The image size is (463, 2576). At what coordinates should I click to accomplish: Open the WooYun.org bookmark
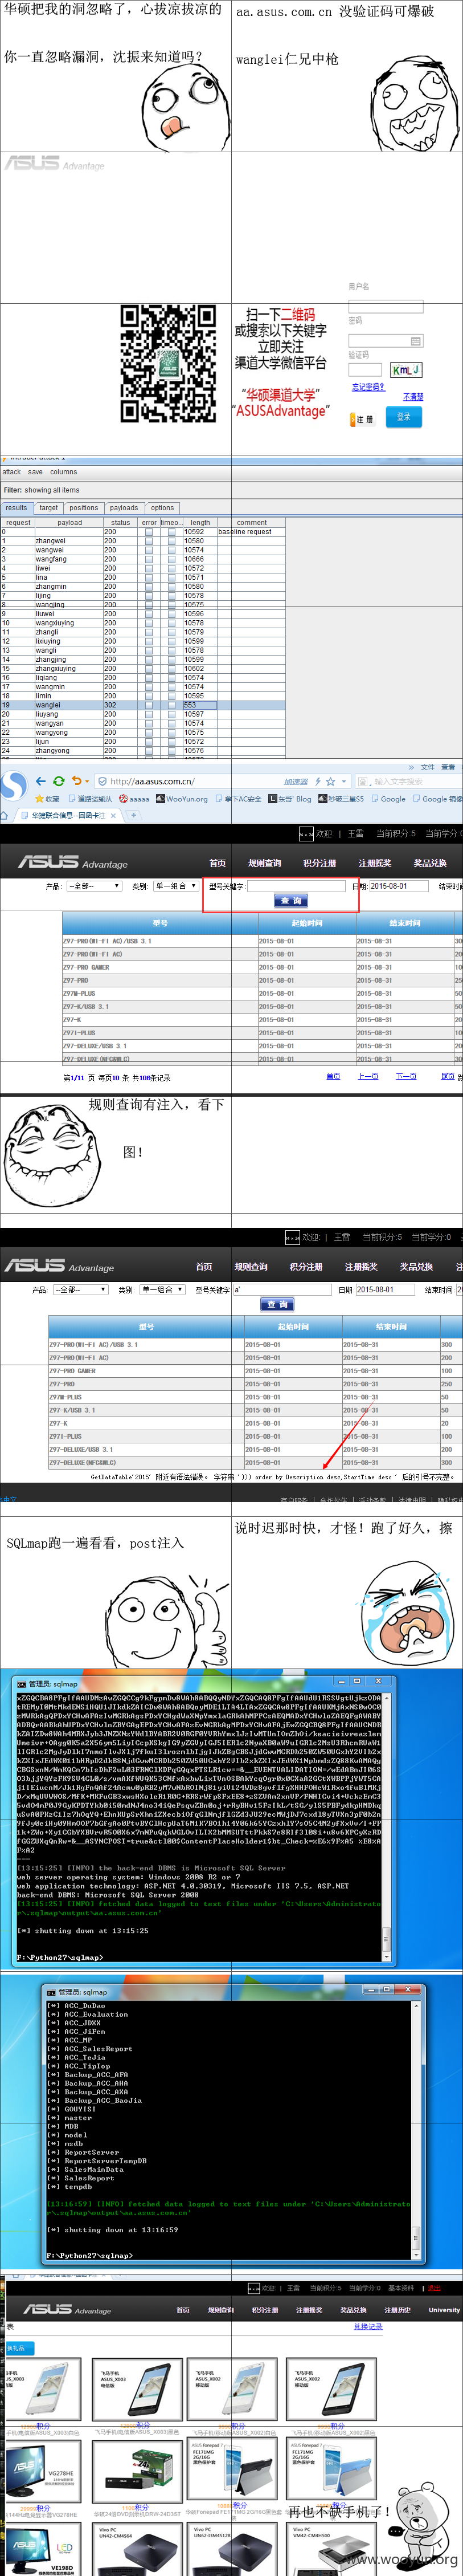click(x=182, y=799)
